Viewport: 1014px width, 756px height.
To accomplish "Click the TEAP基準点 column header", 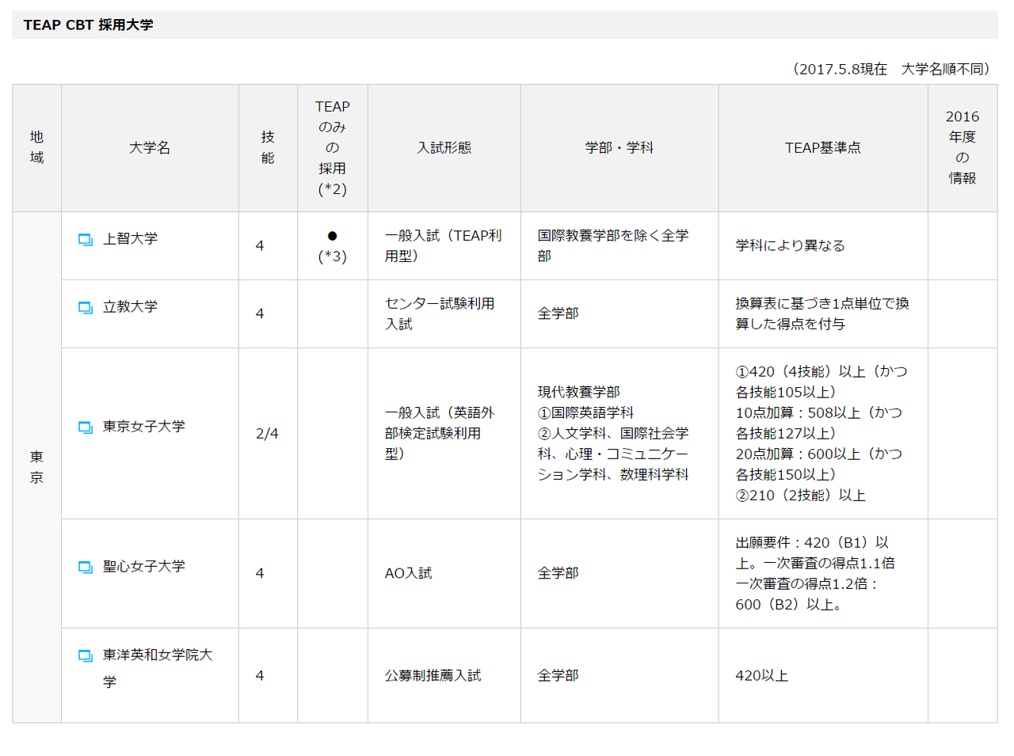I will (823, 148).
